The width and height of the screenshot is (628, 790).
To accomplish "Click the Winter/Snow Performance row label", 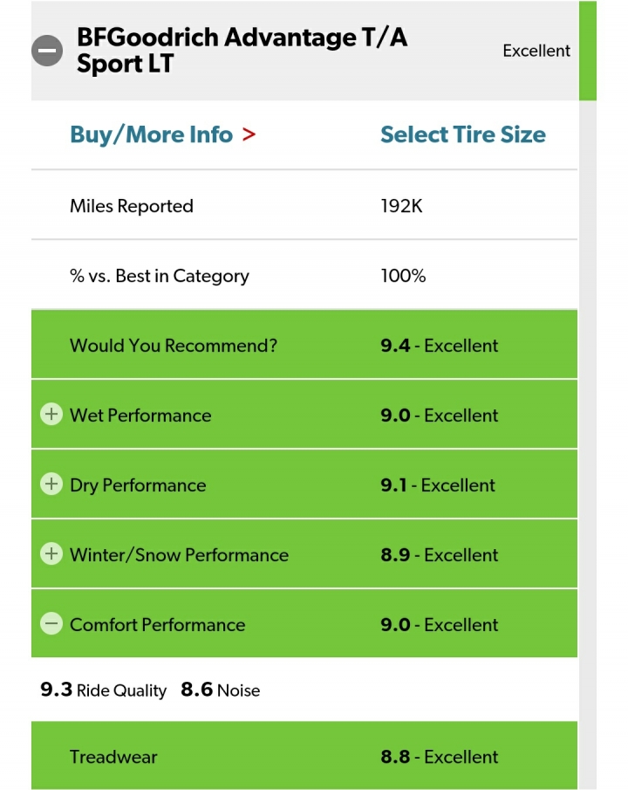I will 179,555.
